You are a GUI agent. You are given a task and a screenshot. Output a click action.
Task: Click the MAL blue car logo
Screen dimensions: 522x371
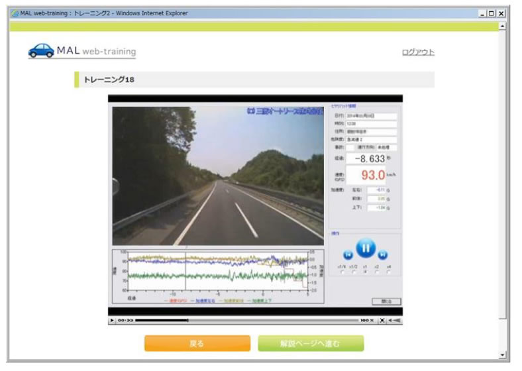point(41,51)
